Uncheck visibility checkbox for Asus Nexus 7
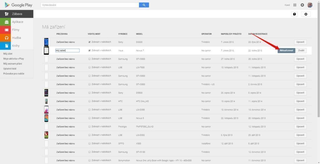Screen dimensions: 320x164 coord(89,50)
